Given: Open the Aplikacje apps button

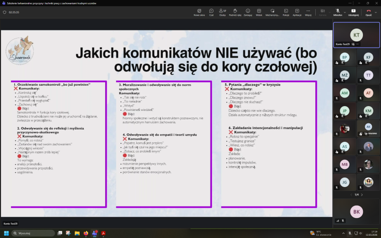Looking at the screenshot, I should tap(297, 11).
